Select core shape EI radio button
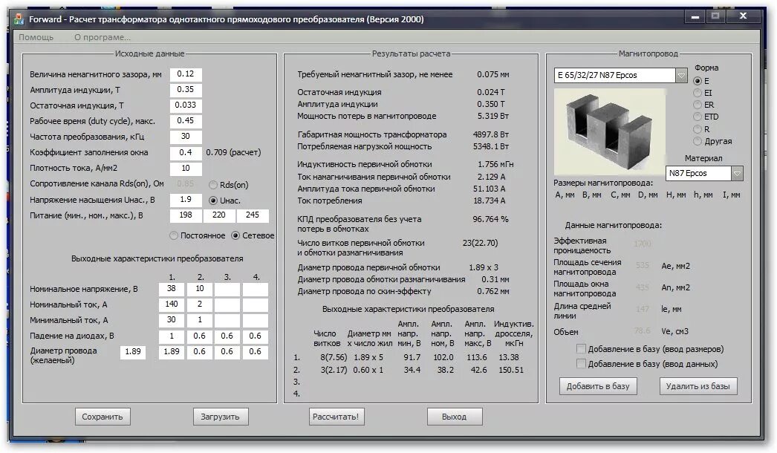777x453 pixels. [698, 93]
